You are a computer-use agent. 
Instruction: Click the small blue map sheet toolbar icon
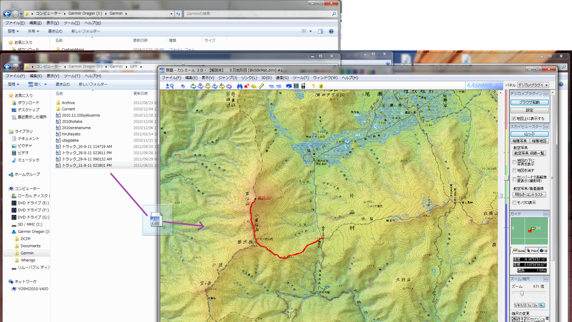pyautogui.click(x=183, y=86)
